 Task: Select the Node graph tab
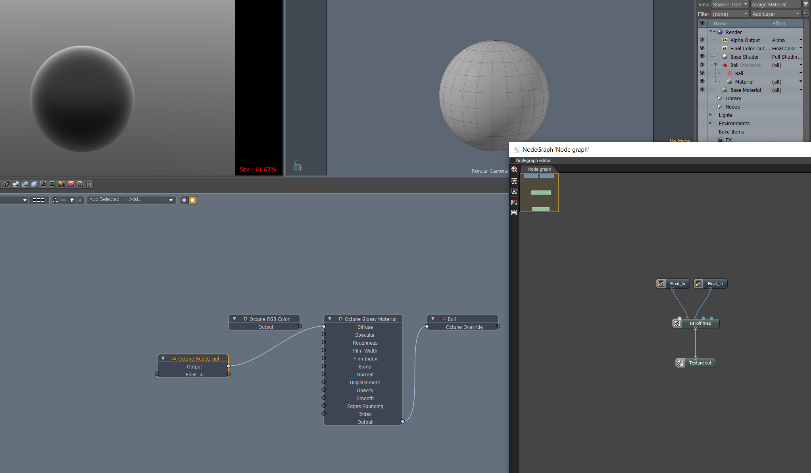click(x=539, y=169)
